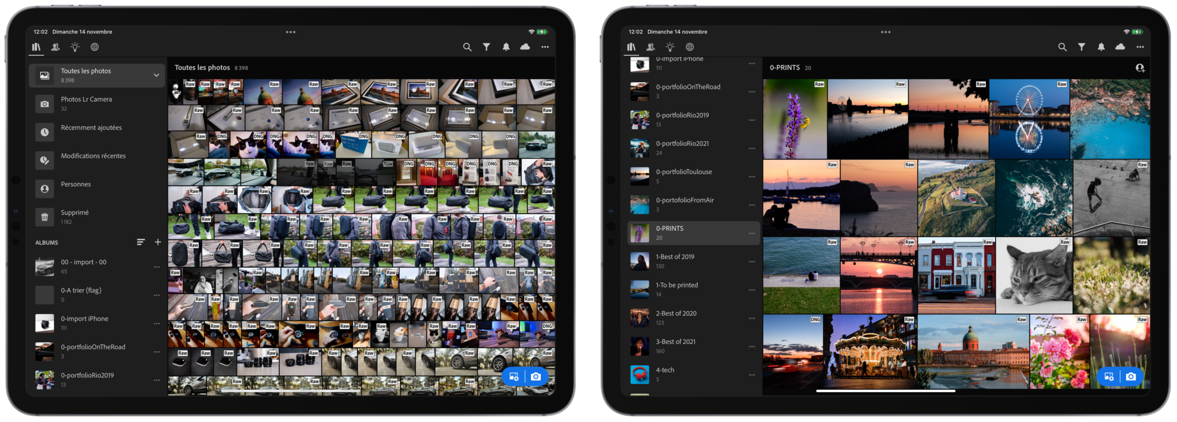Create a new album with the plus icon

[x=157, y=242]
